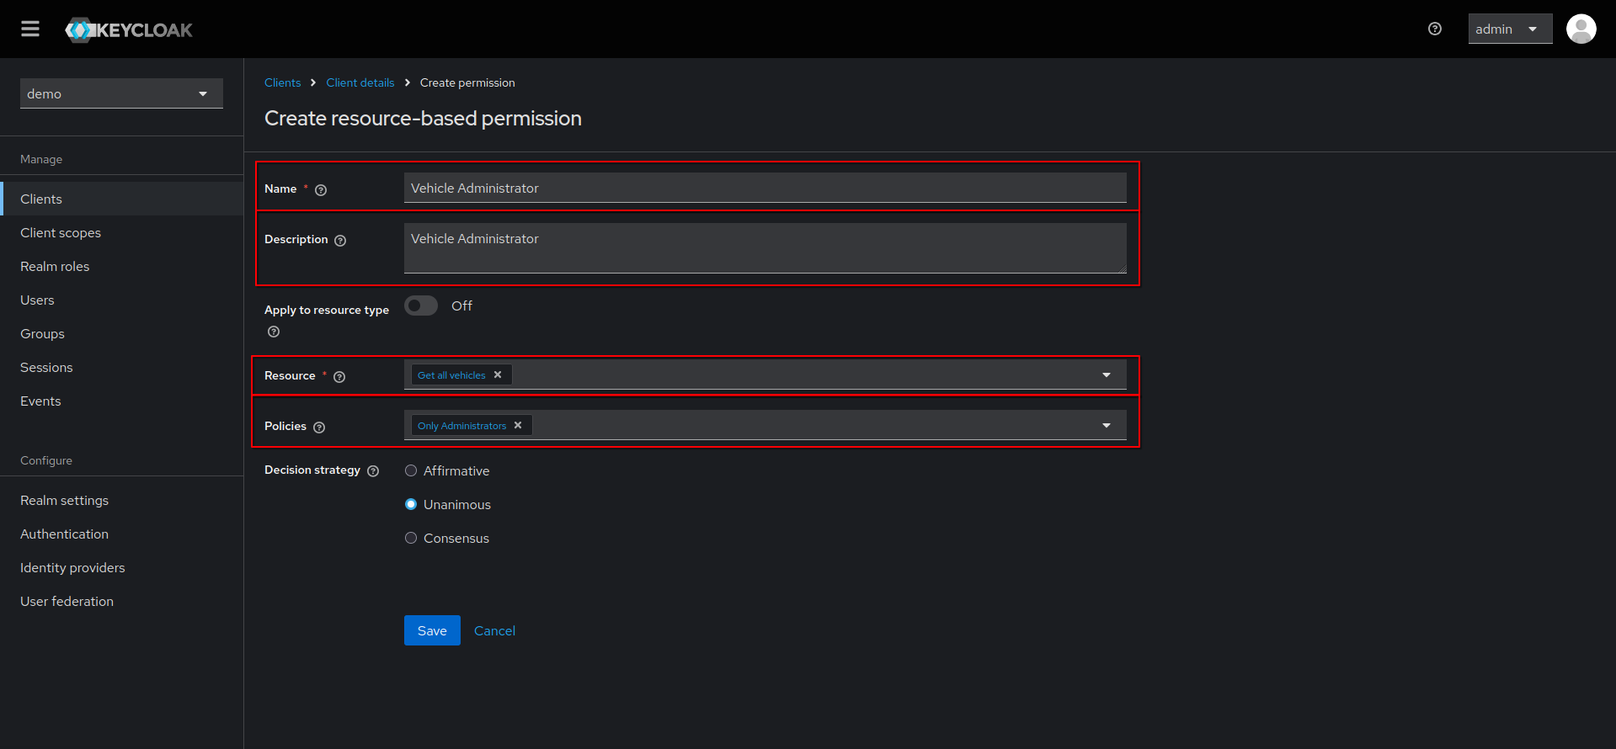1616x749 pixels.
Task: Click the user avatar icon
Action: click(1581, 29)
